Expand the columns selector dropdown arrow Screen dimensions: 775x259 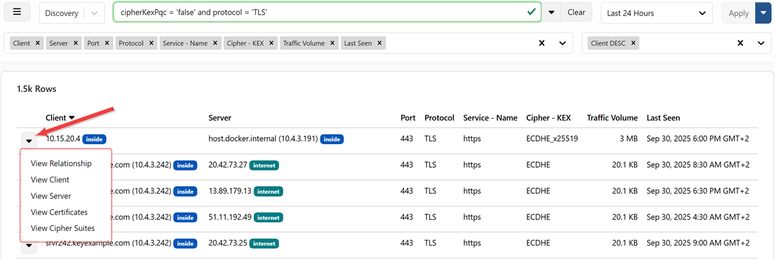(x=562, y=43)
